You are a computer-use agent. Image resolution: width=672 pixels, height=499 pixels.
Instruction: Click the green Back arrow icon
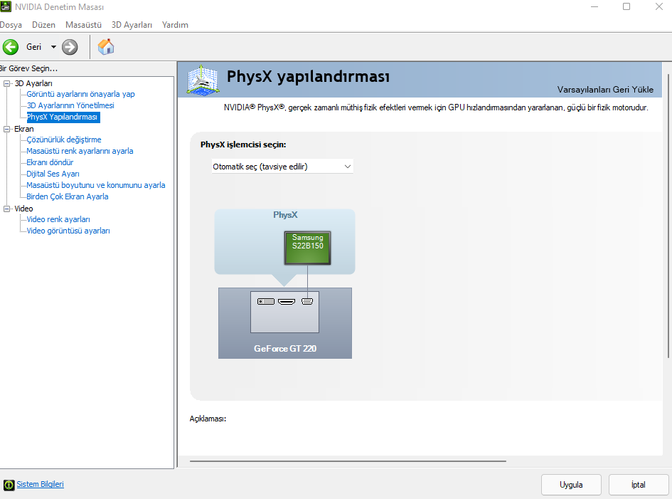pos(11,47)
